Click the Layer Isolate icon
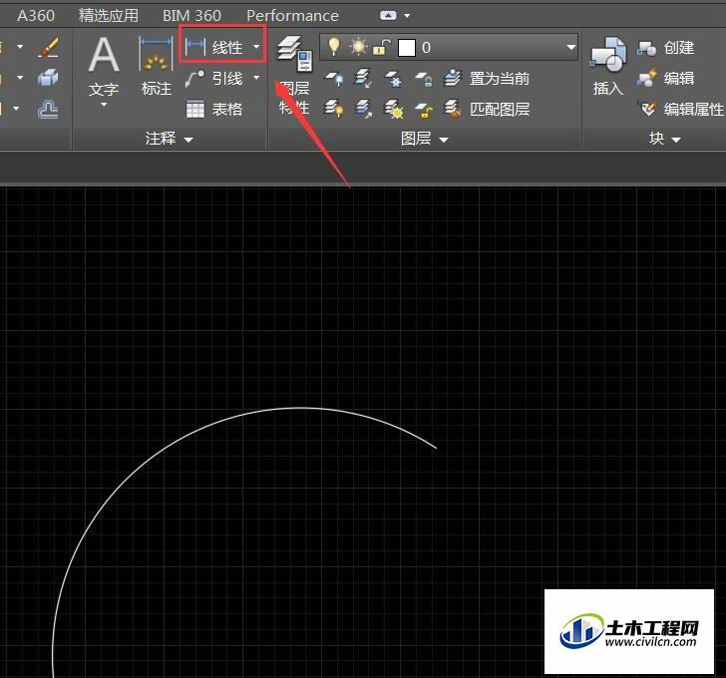This screenshot has height=678, width=726. (363, 79)
